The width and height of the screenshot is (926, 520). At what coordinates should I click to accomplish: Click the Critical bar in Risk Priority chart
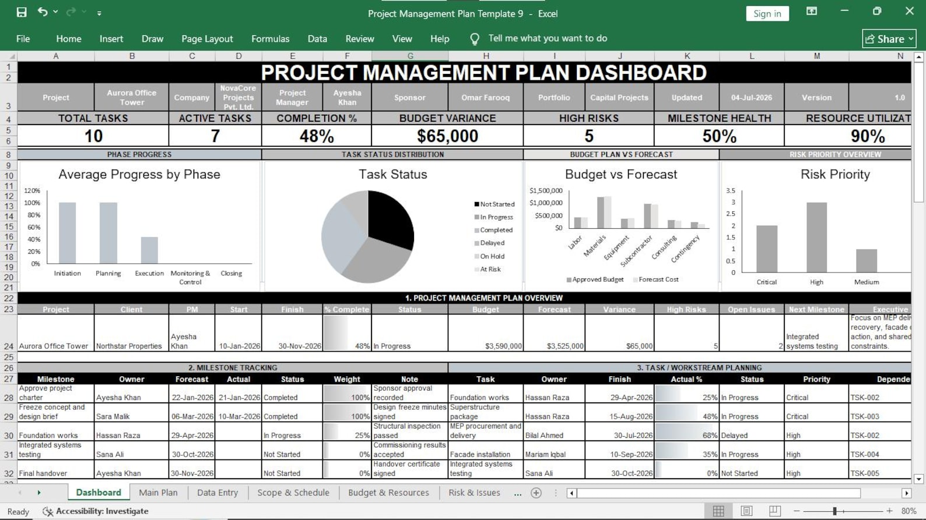(x=767, y=249)
